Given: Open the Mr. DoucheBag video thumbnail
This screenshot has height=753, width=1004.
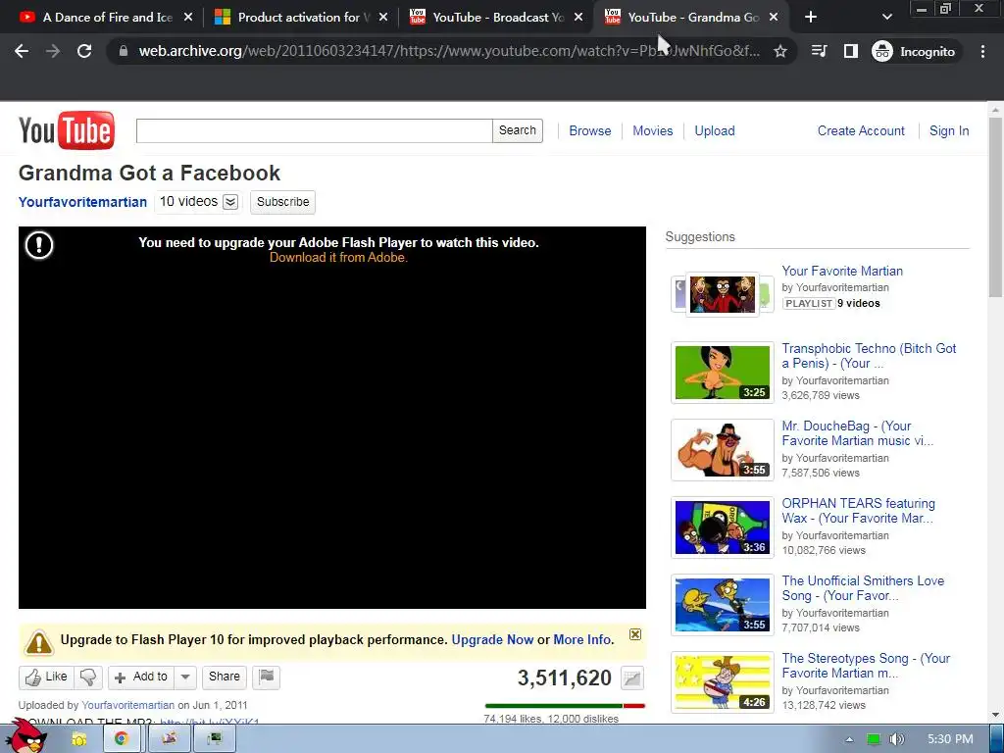Looking at the screenshot, I should tap(723, 450).
